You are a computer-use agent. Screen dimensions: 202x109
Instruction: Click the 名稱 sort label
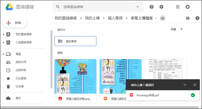pyautogui.click(x=173, y=29)
